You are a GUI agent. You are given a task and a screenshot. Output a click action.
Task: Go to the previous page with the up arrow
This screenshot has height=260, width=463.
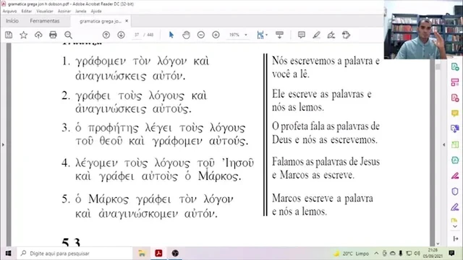(x=106, y=35)
